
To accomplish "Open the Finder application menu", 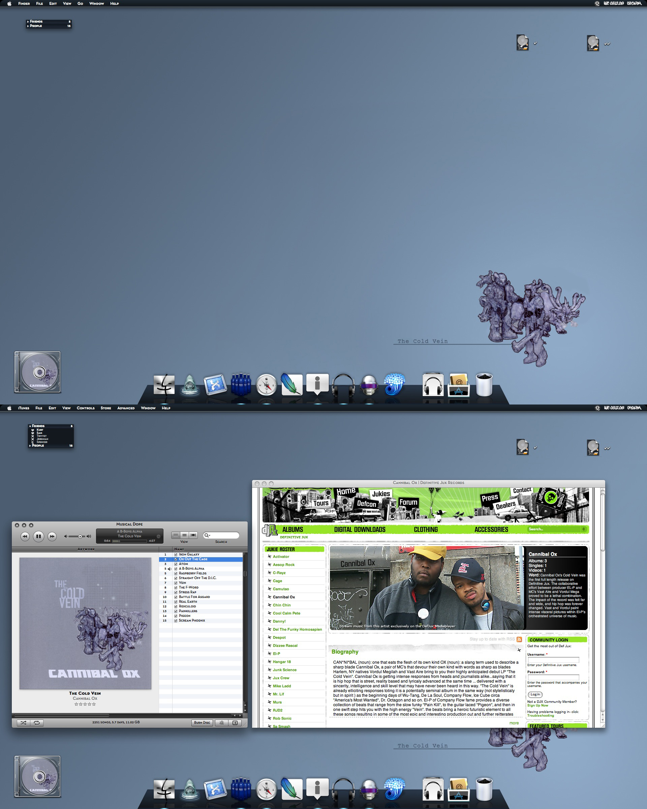I will tap(24, 3).
